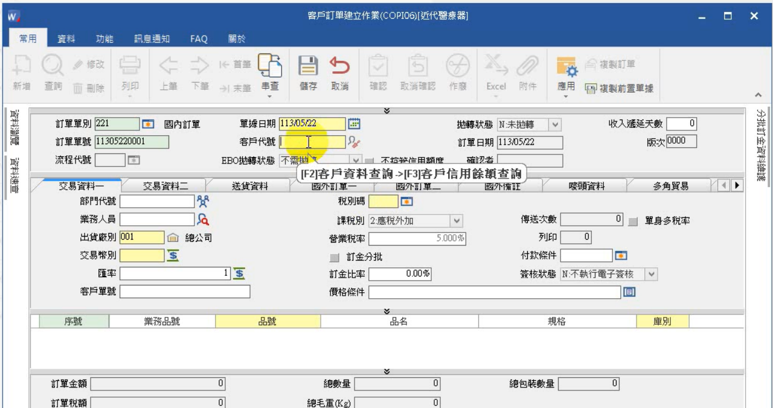Click department lookup icon beside 部門代號
The height and width of the screenshot is (408, 773).
(203, 201)
